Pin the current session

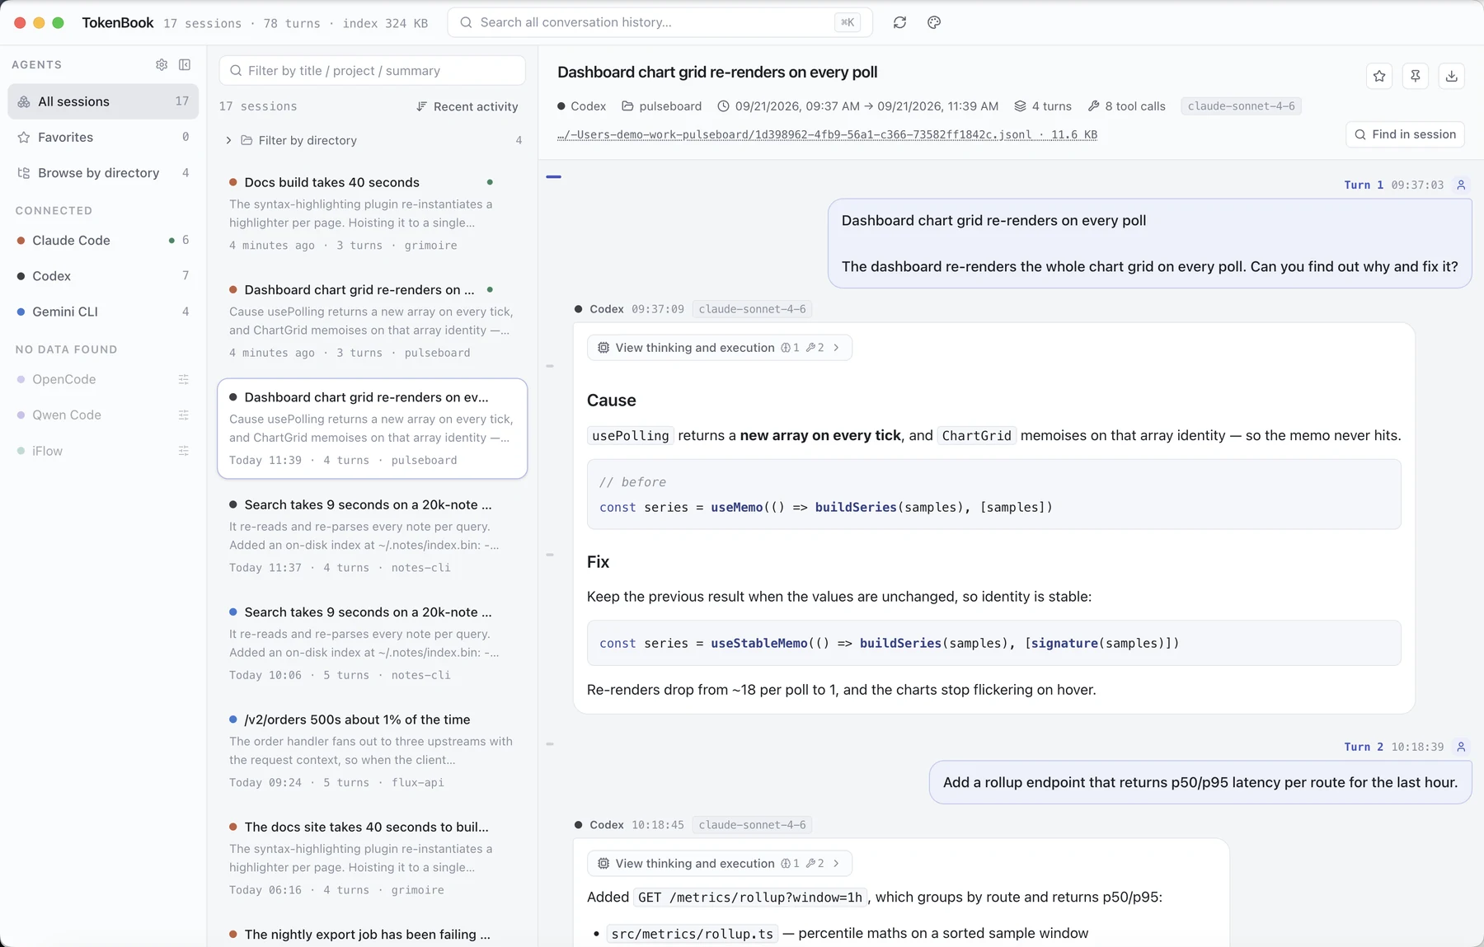tap(1416, 76)
